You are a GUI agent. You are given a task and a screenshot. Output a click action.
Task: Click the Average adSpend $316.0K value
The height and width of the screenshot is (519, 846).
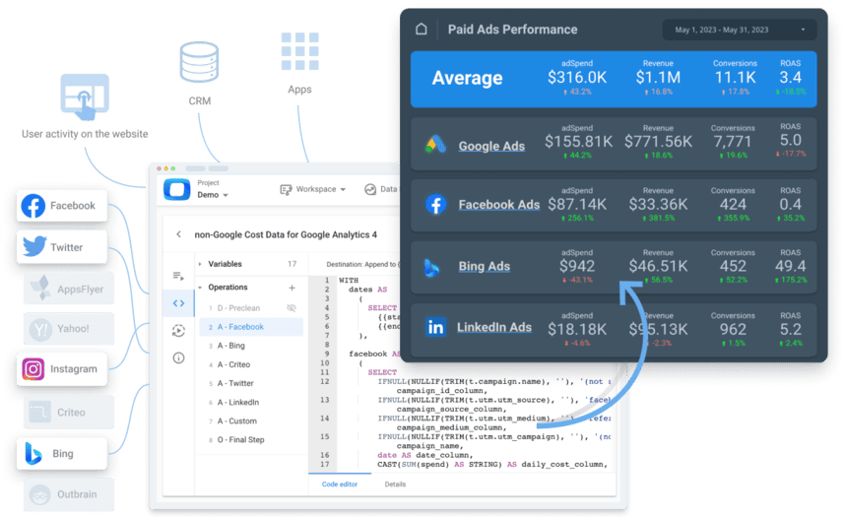coord(577,78)
